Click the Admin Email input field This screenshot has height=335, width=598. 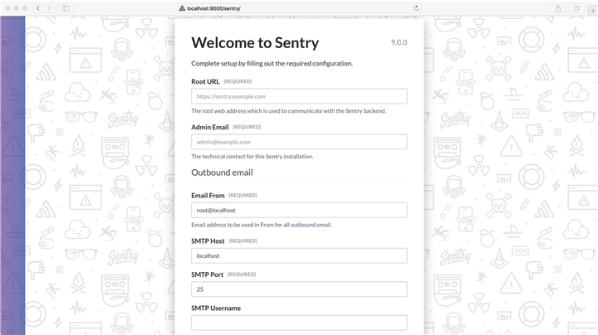pos(299,142)
